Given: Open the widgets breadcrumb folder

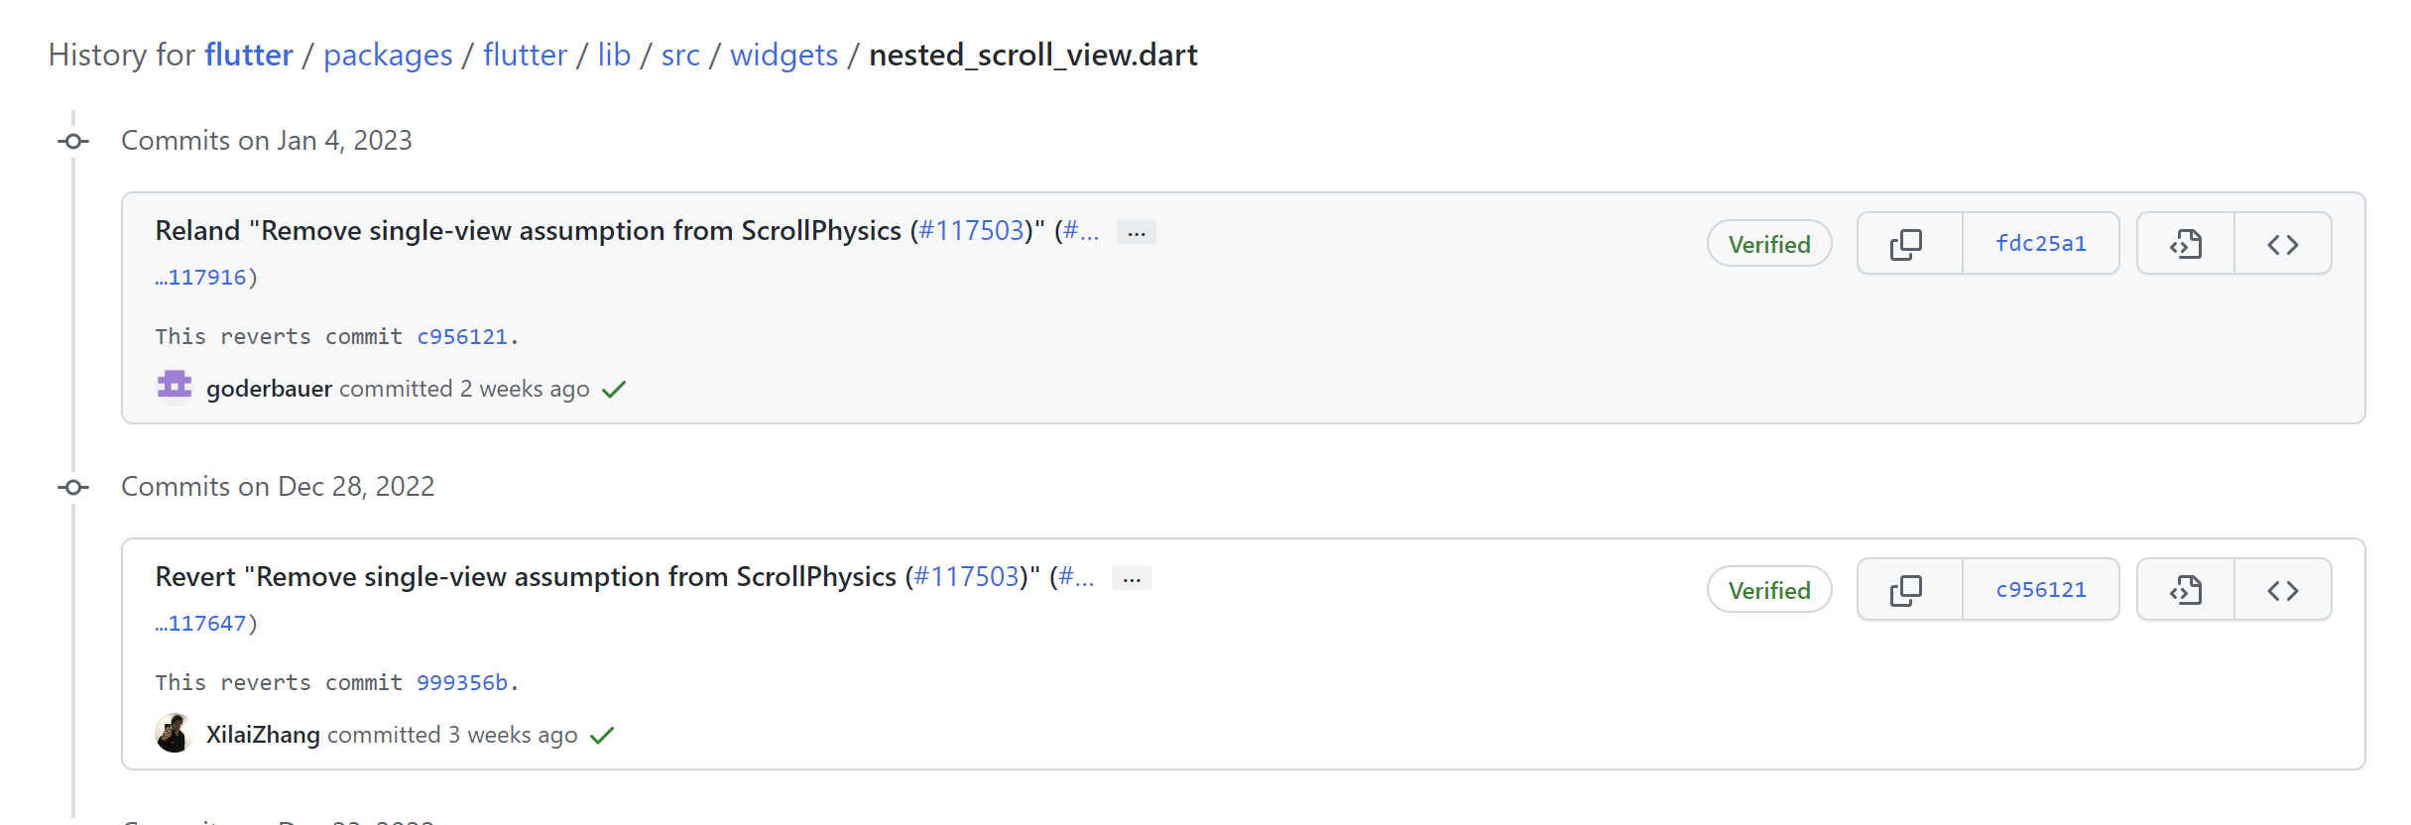Looking at the screenshot, I should [x=784, y=56].
